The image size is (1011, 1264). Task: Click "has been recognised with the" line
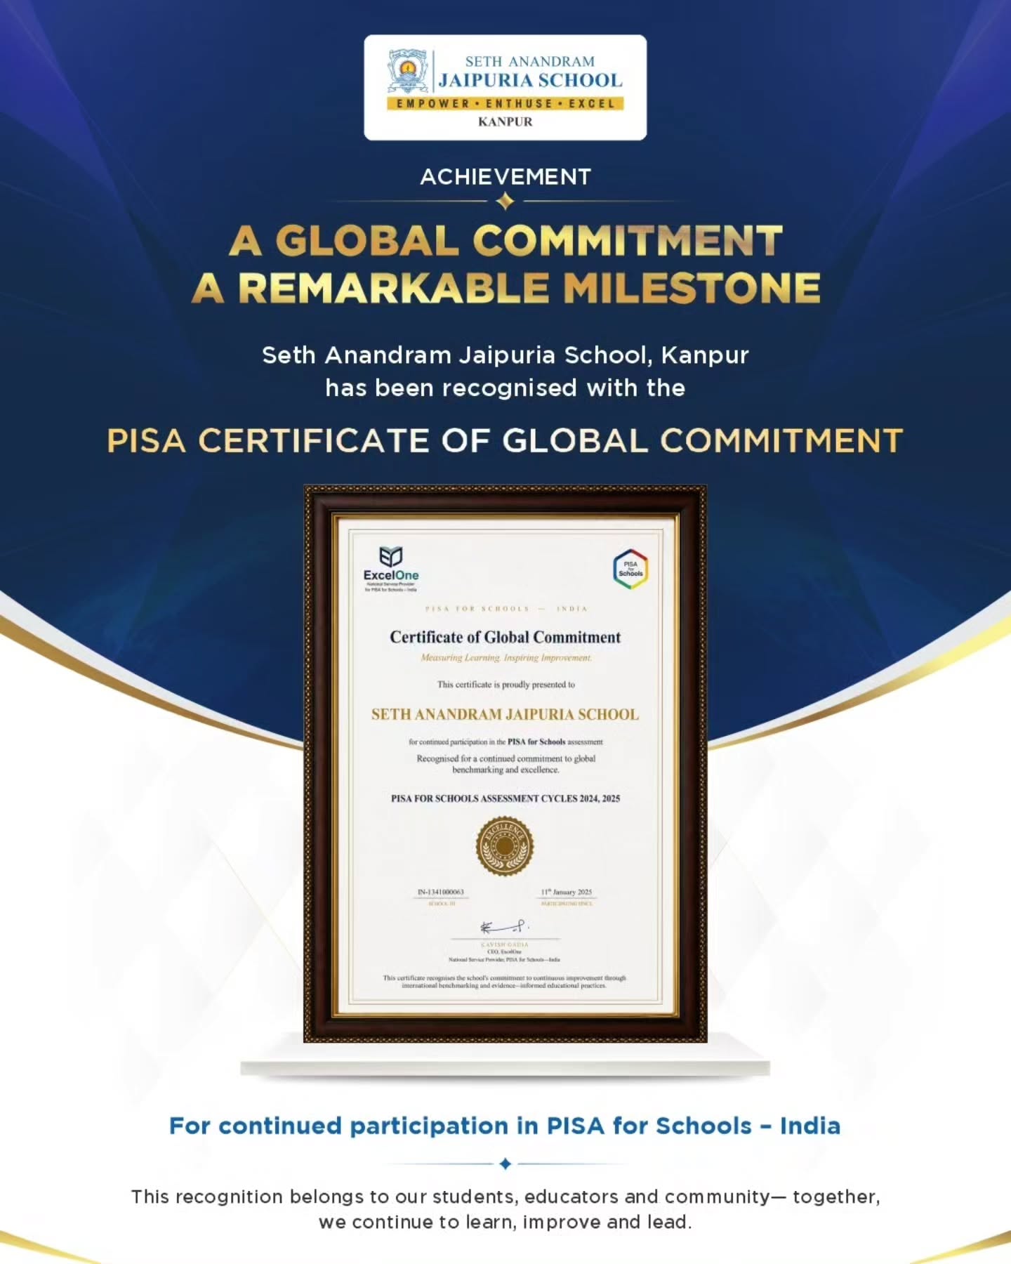coord(505,388)
